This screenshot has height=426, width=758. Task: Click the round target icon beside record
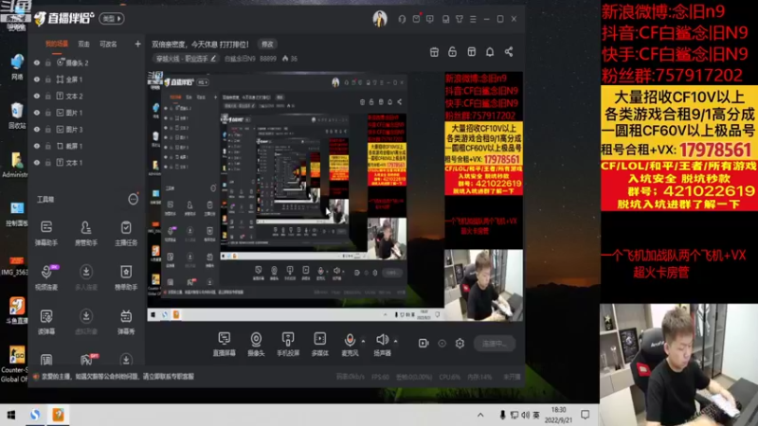(x=442, y=343)
